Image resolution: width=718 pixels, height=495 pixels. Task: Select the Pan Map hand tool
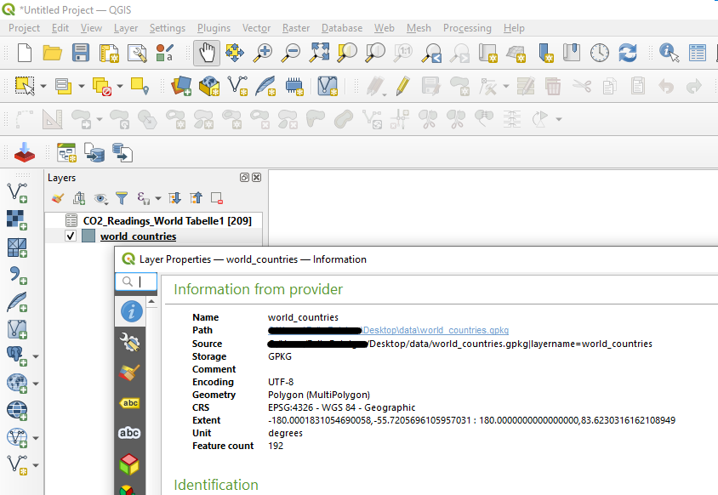point(207,53)
